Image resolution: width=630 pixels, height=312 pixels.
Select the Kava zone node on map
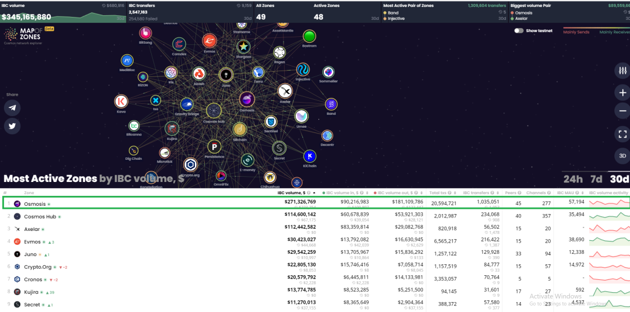pyautogui.click(x=121, y=101)
